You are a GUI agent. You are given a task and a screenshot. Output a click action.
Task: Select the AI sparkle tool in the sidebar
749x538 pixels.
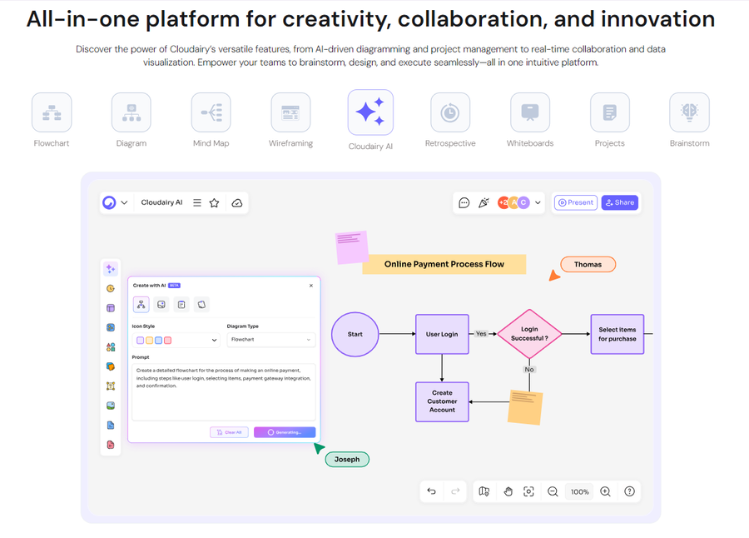111,269
